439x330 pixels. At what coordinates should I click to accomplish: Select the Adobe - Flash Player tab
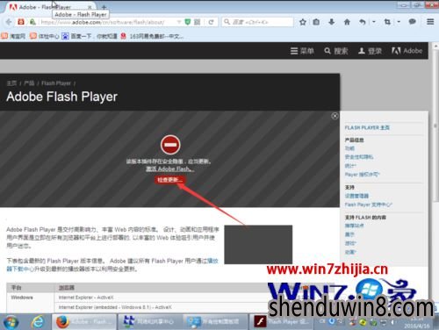(x=50, y=7)
